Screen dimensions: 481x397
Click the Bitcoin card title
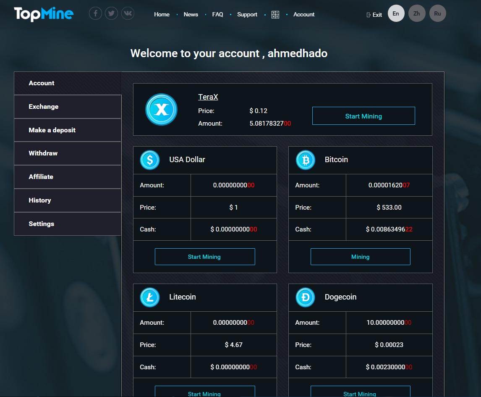pos(336,160)
